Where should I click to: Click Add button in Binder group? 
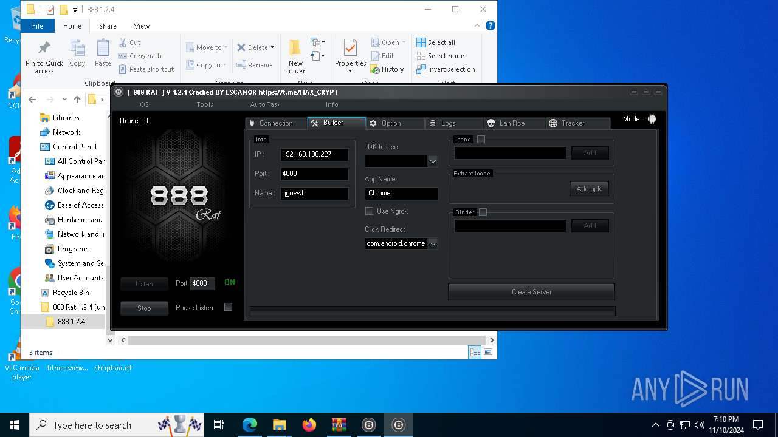coord(590,226)
